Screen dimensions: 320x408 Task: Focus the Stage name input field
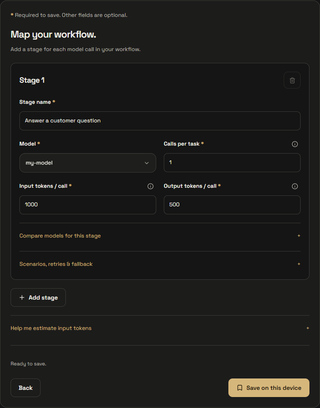[160, 121]
